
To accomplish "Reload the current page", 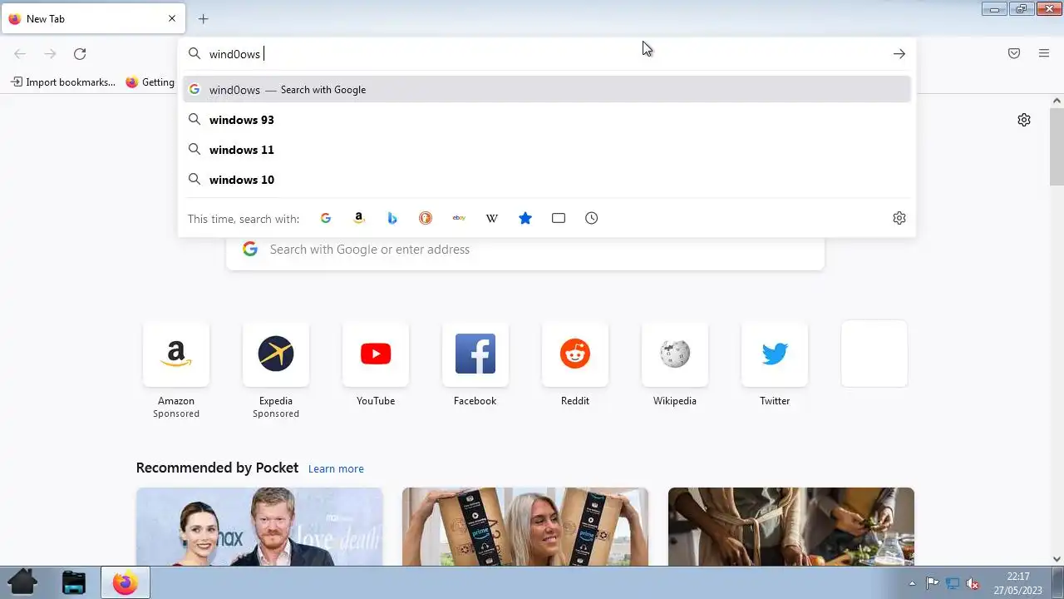I will tap(80, 53).
